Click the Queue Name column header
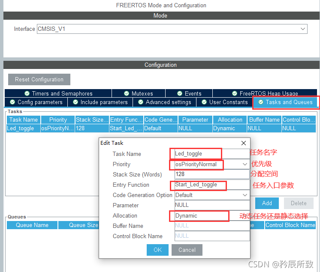Screen dimensions: 320x272 click(x=32, y=225)
